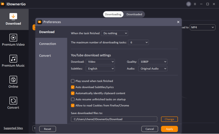
Task: Maximize the iDownerGo window
Action: pos(207,4)
